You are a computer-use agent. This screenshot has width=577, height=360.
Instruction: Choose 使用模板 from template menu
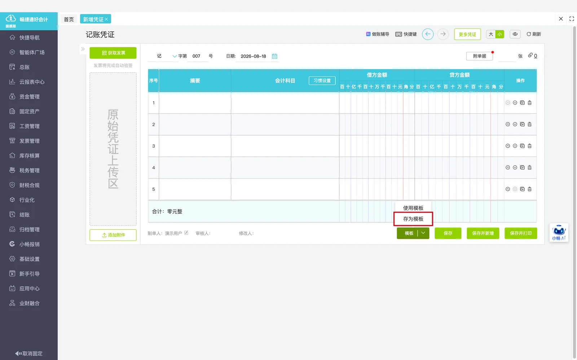click(x=413, y=208)
